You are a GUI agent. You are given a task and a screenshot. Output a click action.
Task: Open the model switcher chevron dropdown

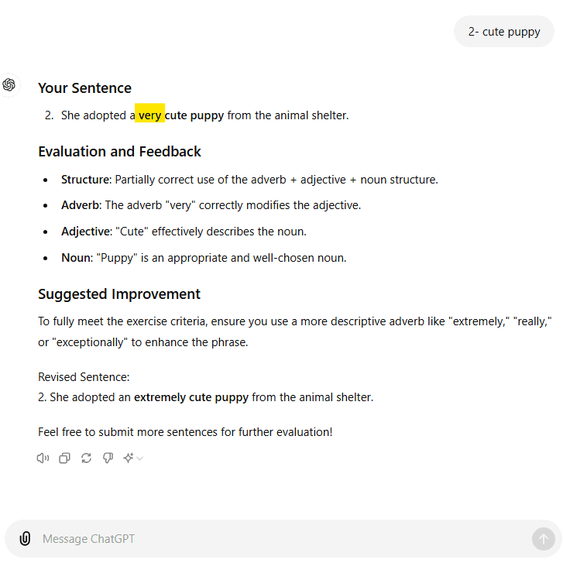(140, 458)
